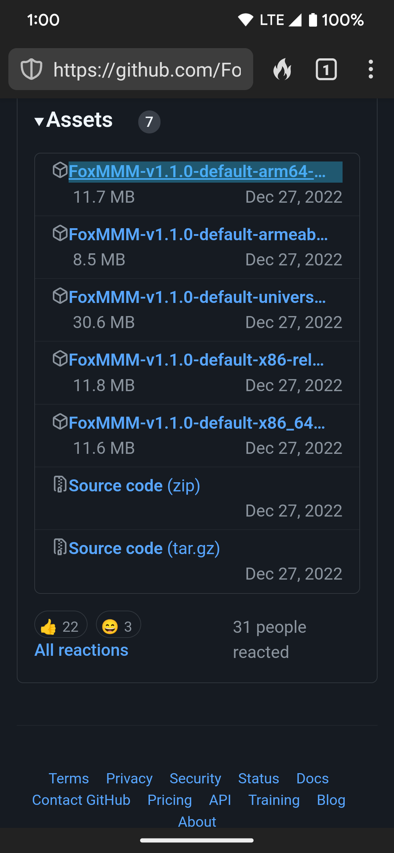Open the Terms footer link
The height and width of the screenshot is (853, 394).
click(69, 779)
